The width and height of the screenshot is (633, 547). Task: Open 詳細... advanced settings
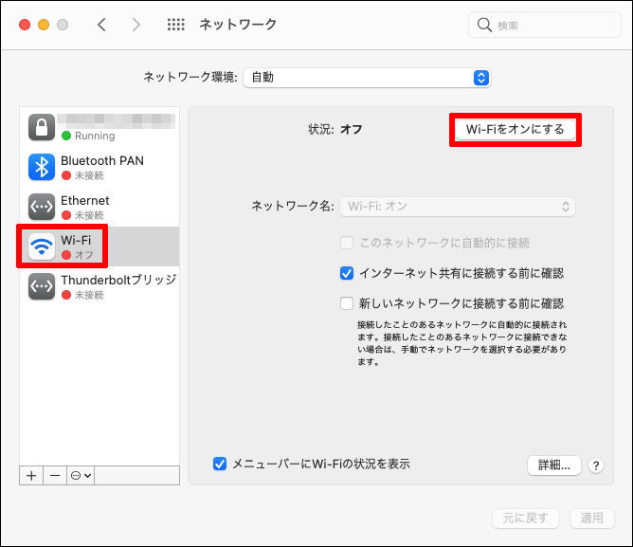pyautogui.click(x=553, y=465)
